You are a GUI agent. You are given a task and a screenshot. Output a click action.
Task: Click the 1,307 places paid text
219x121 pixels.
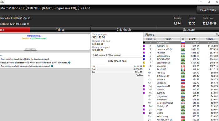point(117,61)
